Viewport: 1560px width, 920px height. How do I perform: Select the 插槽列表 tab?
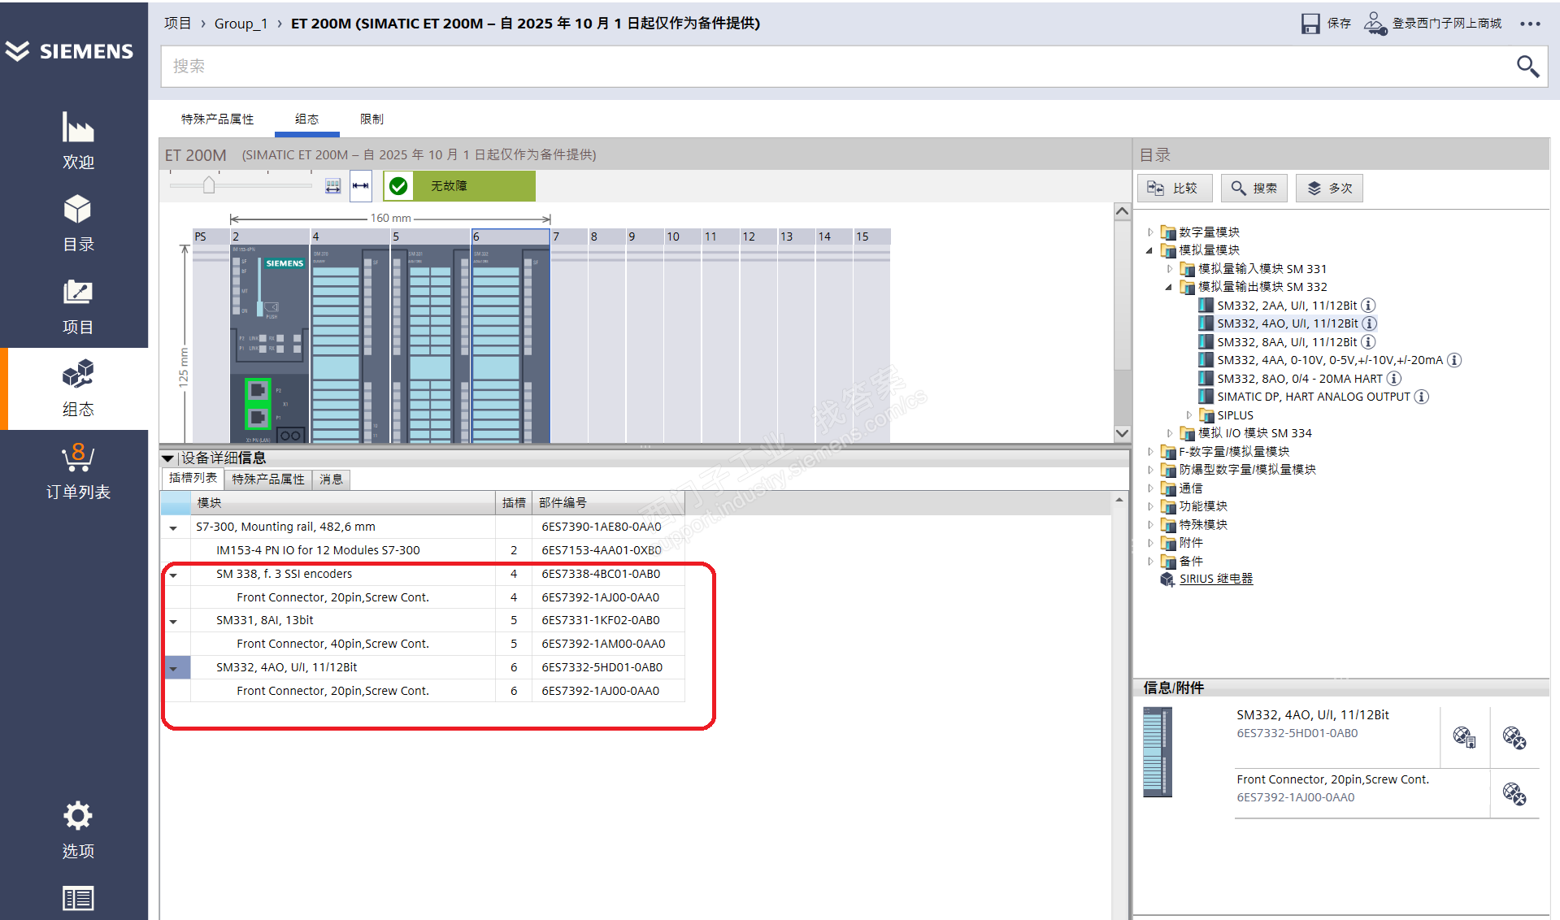pyautogui.click(x=193, y=479)
